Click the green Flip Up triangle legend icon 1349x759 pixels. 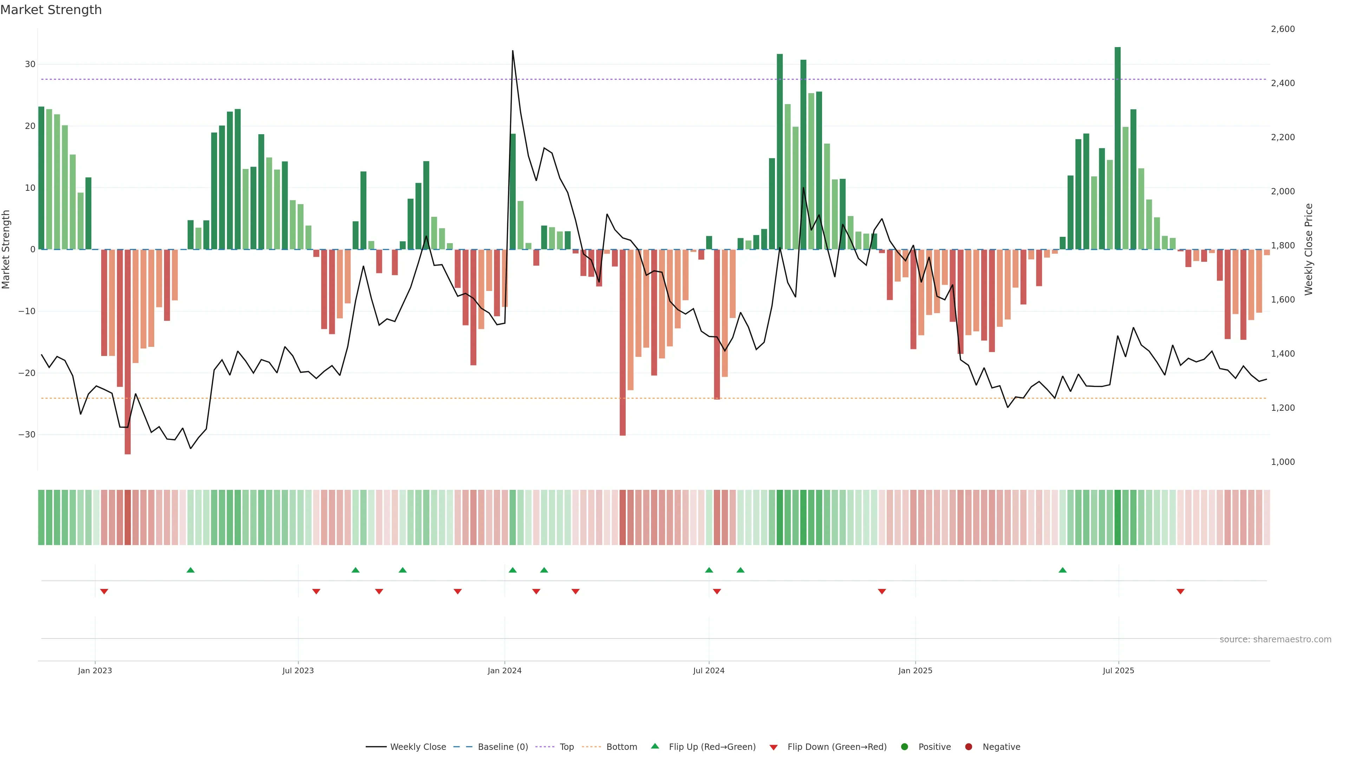coord(654,746)
